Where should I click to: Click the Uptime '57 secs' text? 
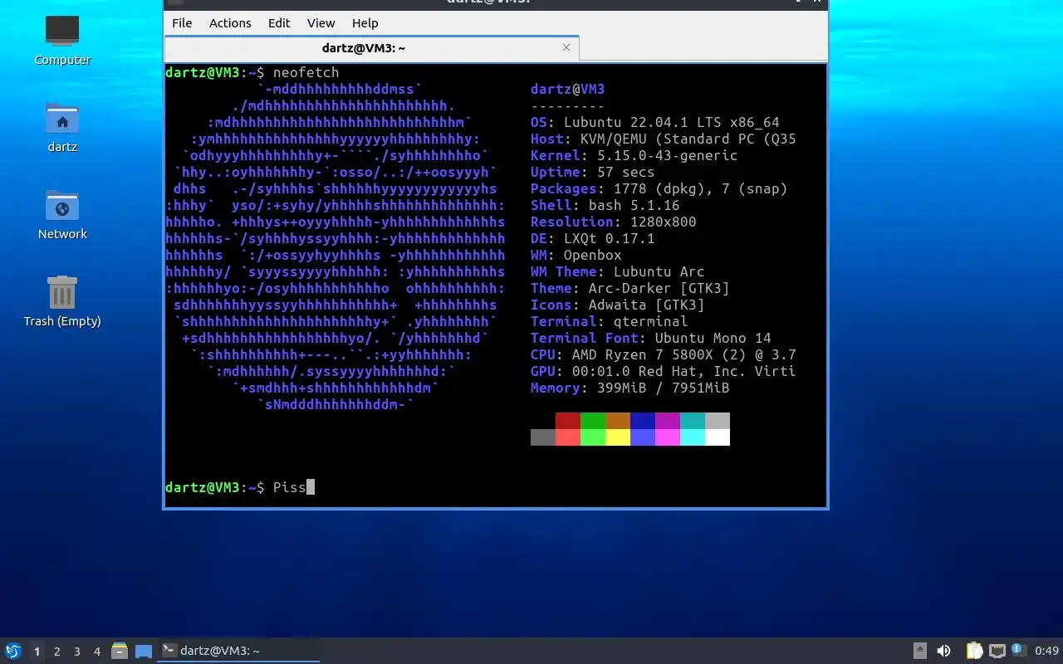(626, 172)
